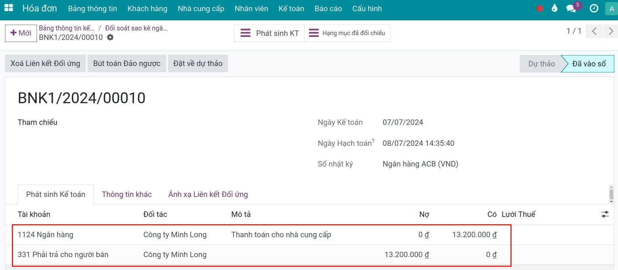Open the Phát sinh KT smart button
The image size is (618, 270).
[x=269, y=33]
